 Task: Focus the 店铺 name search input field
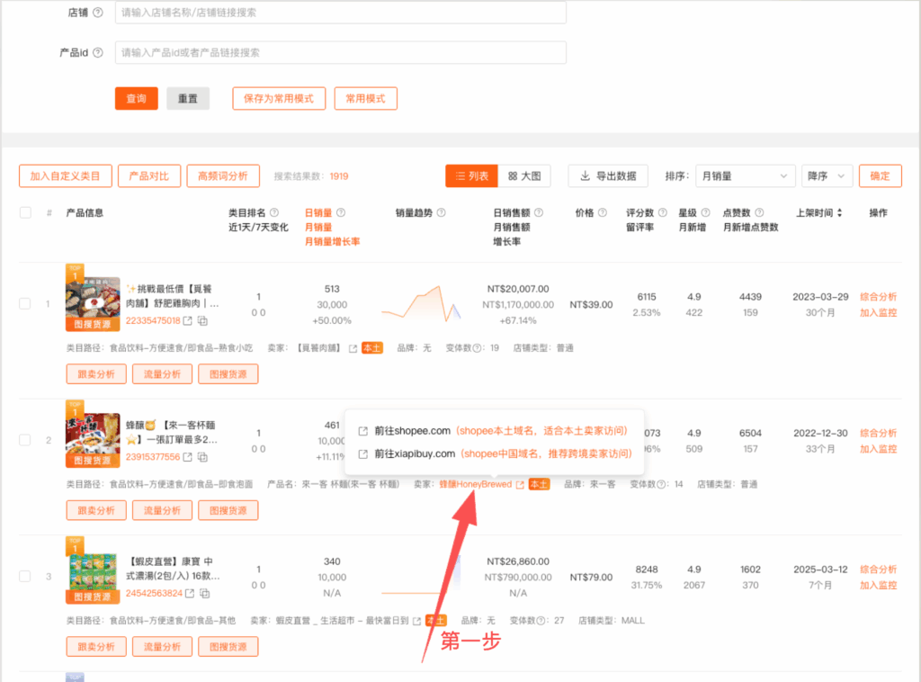[x=340, y=13]
